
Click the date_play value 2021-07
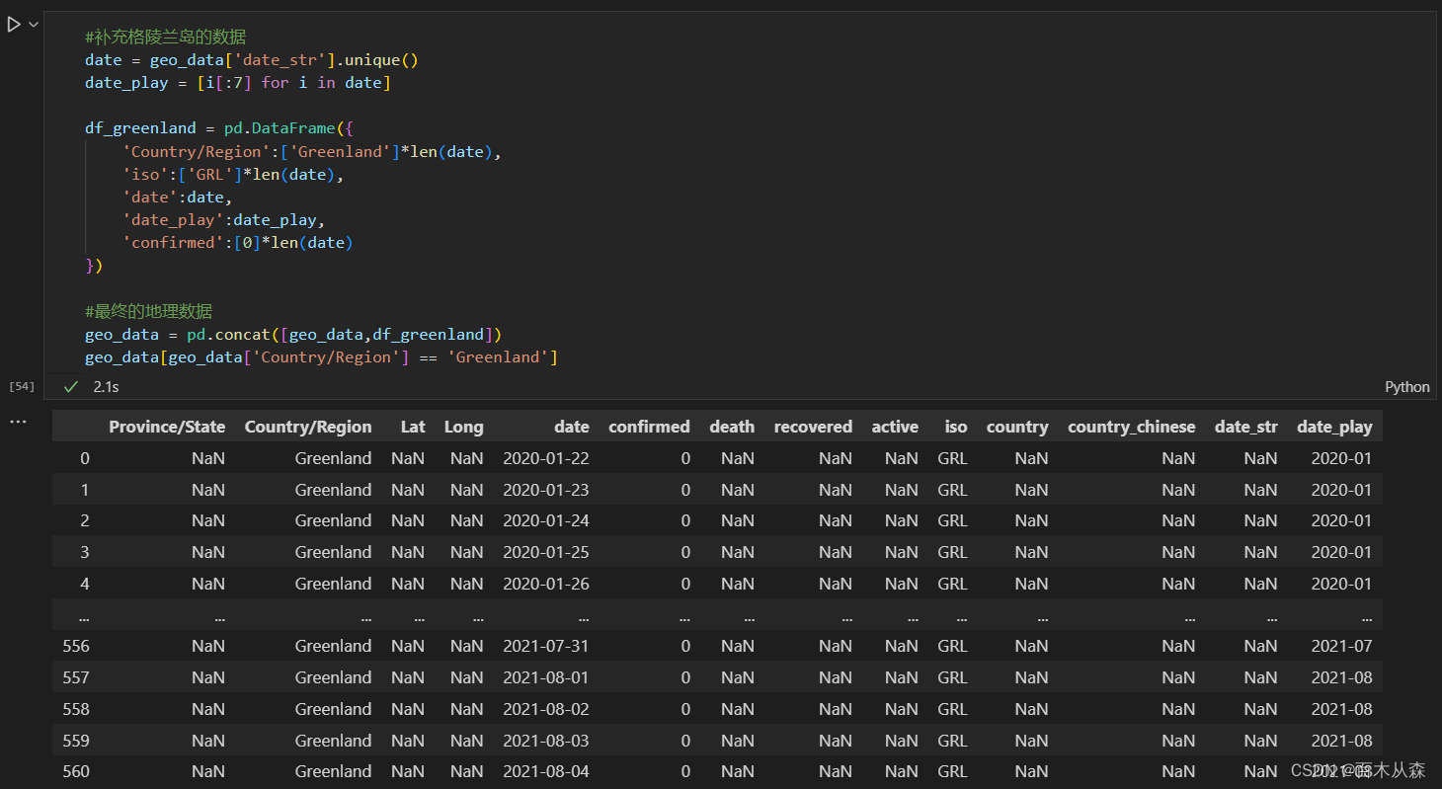point(1341,646)
